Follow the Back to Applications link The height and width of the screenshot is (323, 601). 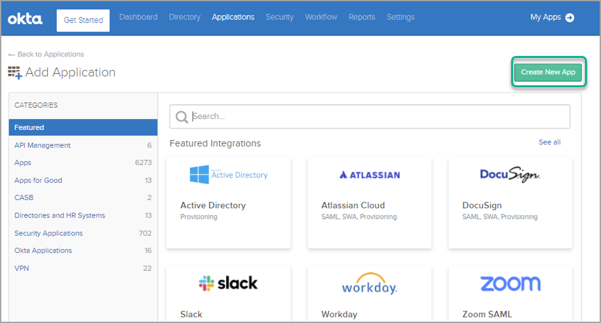[46, 54]
